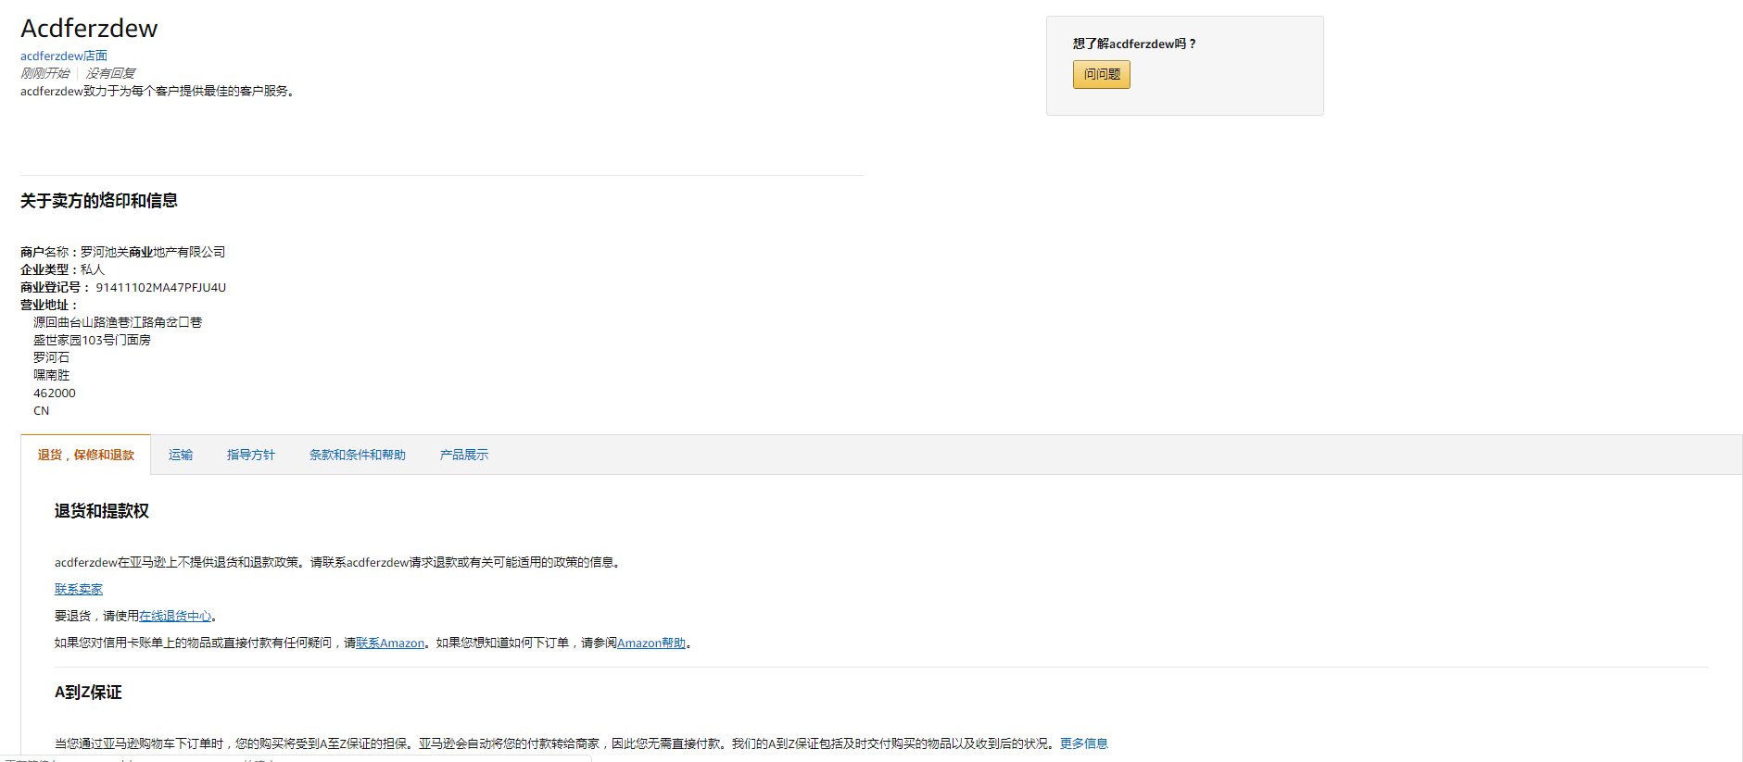Click the A到Z保证 section heading
Viewport: 1743px width, 762px height.
tap(88, 693)
